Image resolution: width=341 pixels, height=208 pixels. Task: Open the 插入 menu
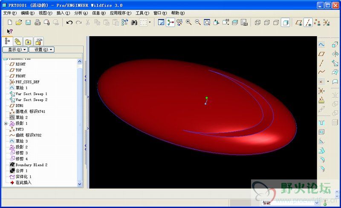(x=63, y=13)
